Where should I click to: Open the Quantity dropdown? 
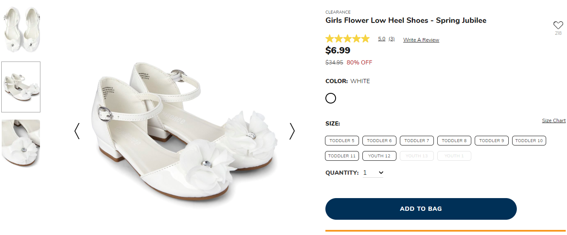pyautogui.click(x=373, y=173)
